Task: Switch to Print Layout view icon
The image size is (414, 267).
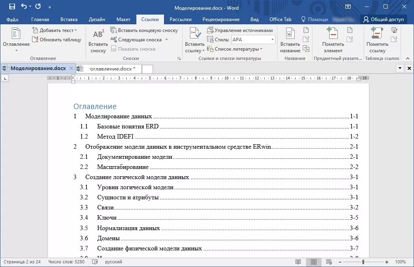Action: point(314,262)
